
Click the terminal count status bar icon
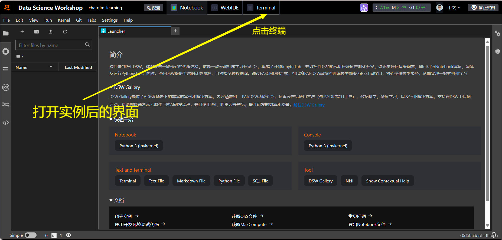coord(54,235)
